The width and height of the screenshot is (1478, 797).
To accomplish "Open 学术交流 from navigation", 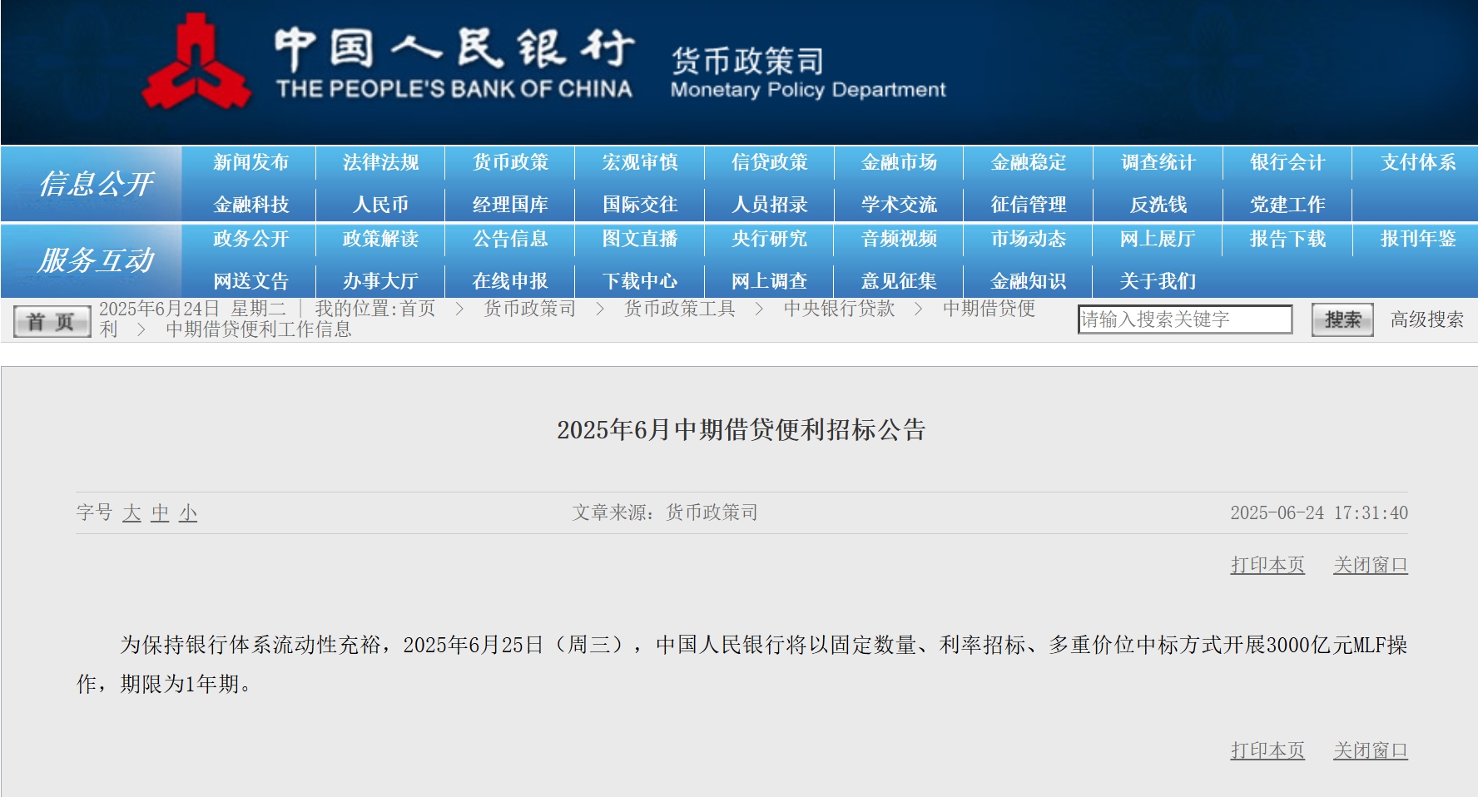I will click(899, 205).
